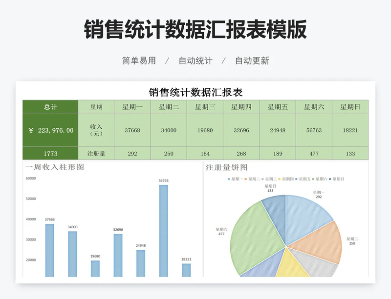391x299 pixels.
Task: Click the 自动更新 subtitle text
Action: (252, 60)
